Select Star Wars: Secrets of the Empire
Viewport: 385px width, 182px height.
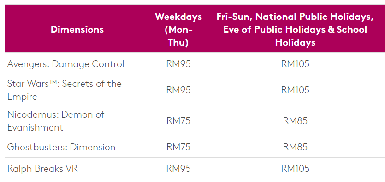pos(65,90)
